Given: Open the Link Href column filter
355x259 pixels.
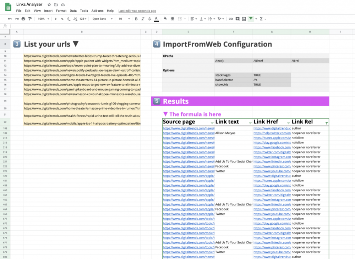Looking at the screenshot, I should pos(288,123).
